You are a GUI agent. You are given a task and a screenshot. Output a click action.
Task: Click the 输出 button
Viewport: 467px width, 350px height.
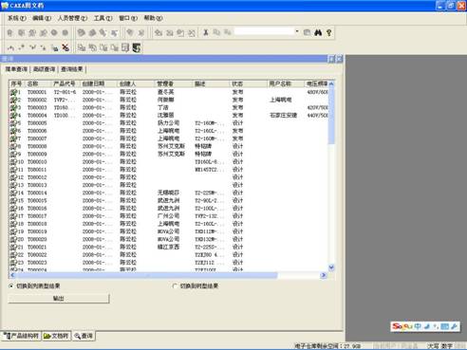pos(59,298)
